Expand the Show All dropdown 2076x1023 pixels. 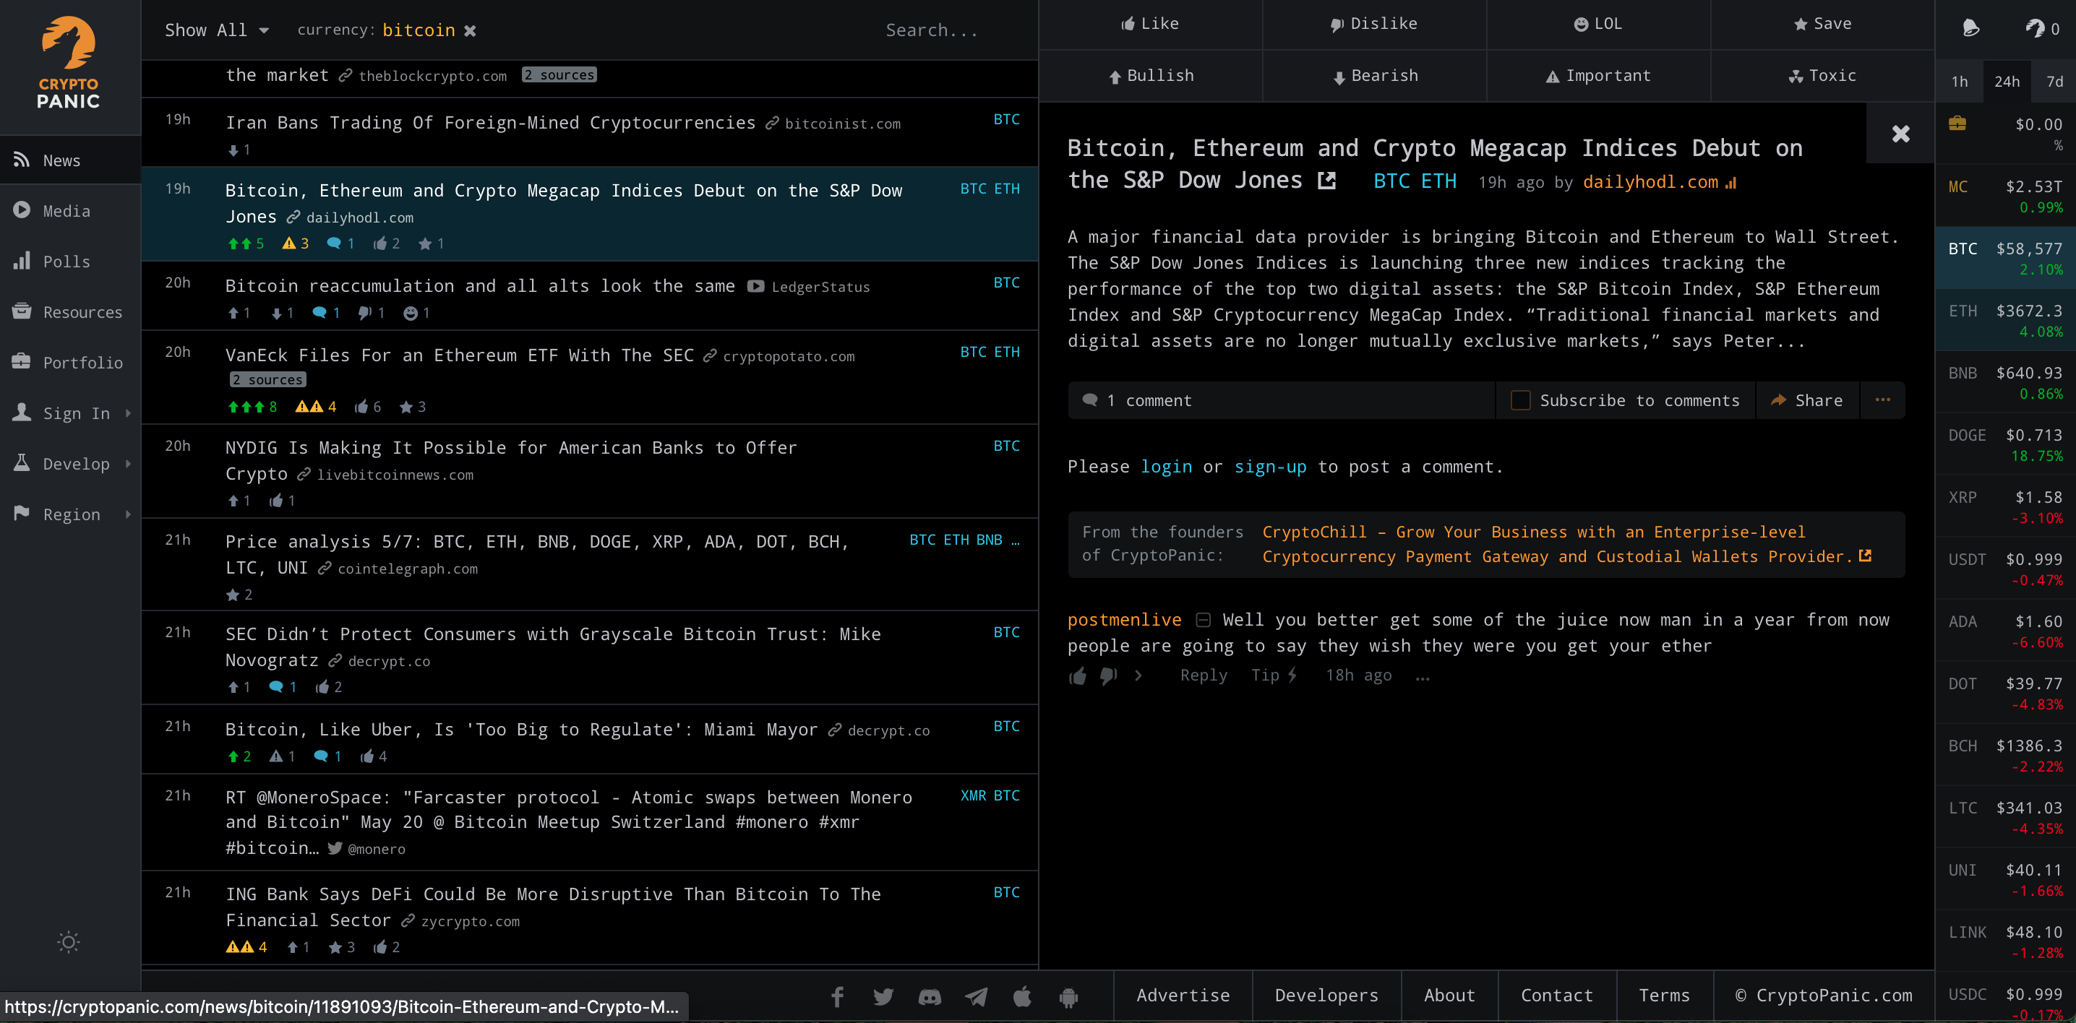216,30
